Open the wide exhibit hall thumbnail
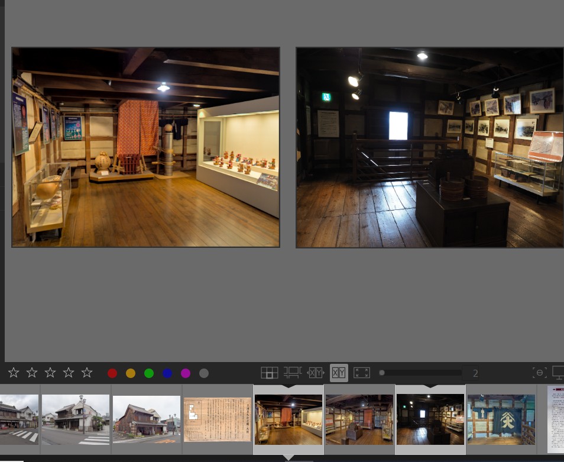Viewport: 564px width, 462px height. pyautogui.click(x=359, y=419)
